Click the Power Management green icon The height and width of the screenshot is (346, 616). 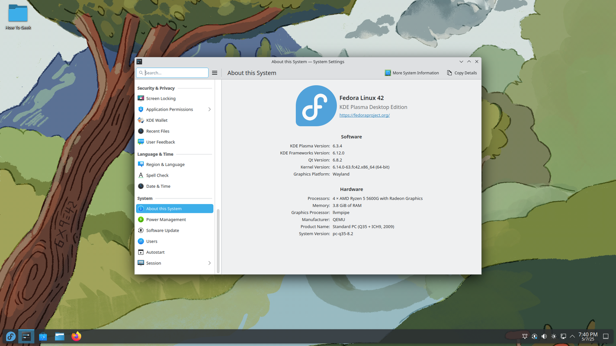[141, 219]
